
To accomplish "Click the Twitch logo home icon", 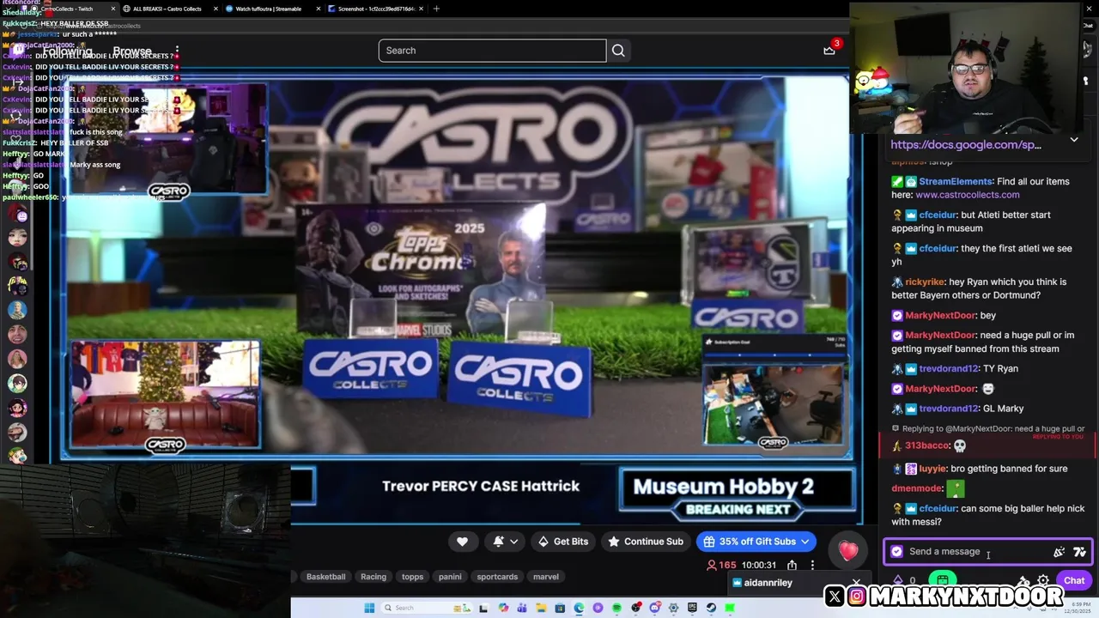I will pyautogui.click(x=18, y=51).
